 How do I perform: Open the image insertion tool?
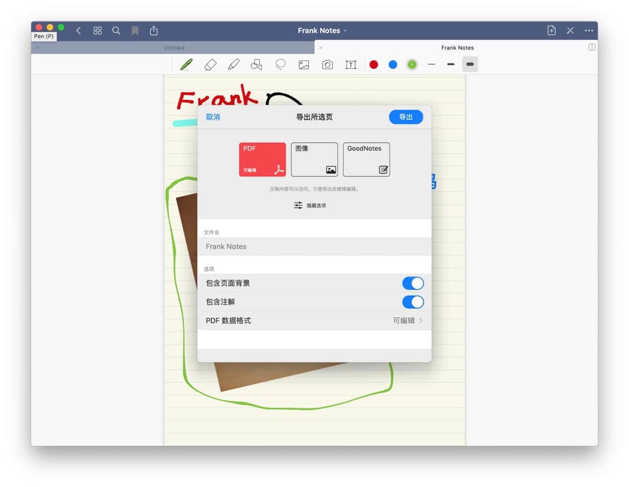pos(304,64)
